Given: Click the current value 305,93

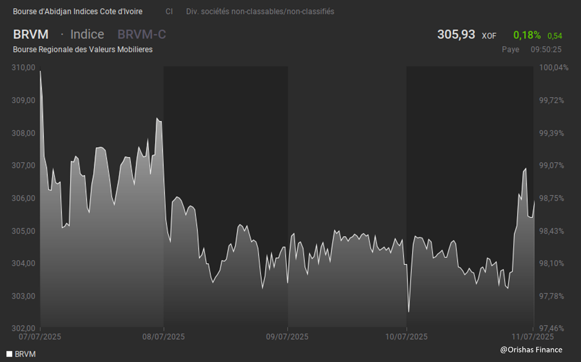Looking at the screenshot, I should click(456, 35).
